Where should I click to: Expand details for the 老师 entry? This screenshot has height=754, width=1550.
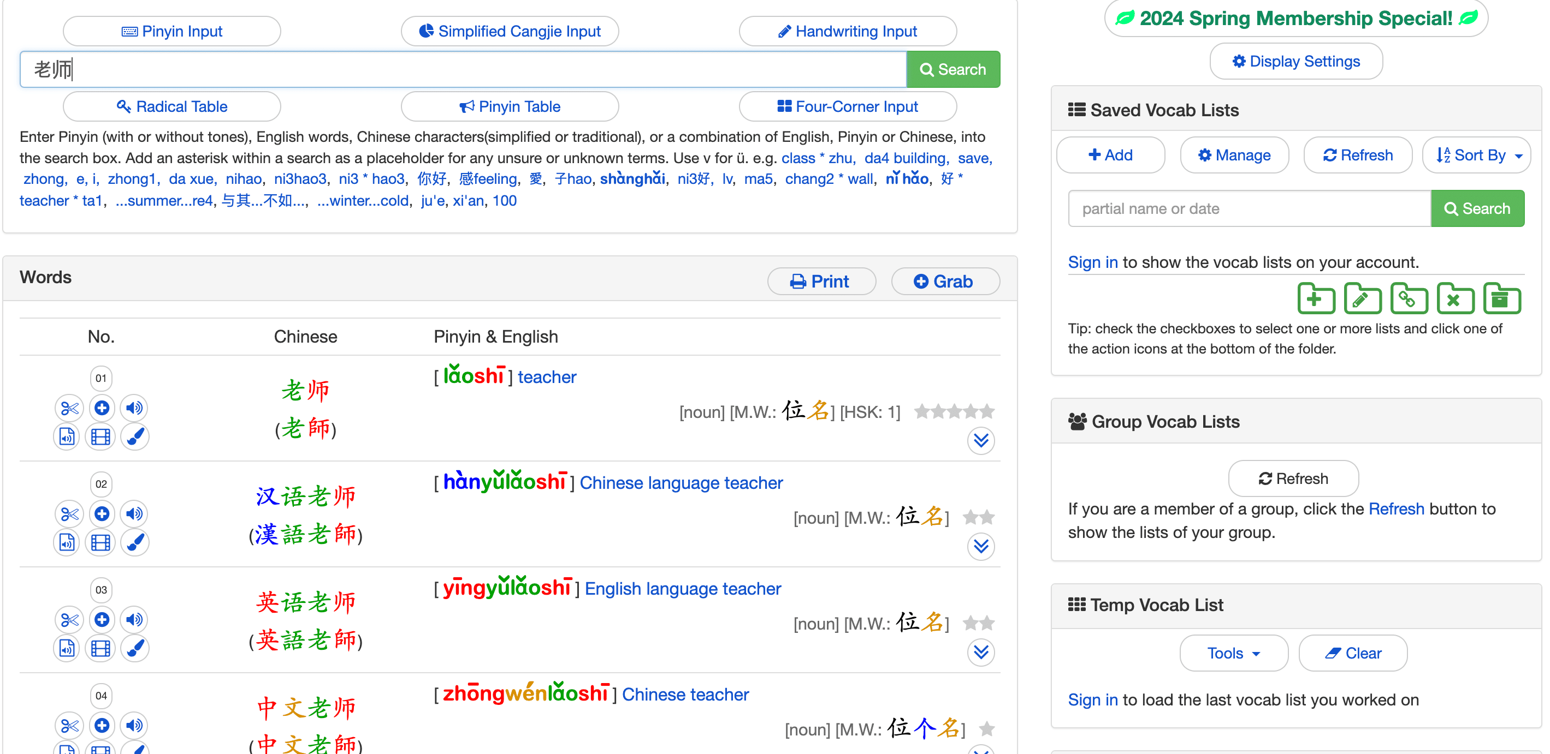[x=981, y=440]
